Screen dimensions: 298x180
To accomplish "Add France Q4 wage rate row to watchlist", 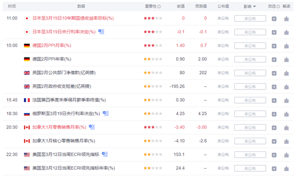I will point(274,100).
